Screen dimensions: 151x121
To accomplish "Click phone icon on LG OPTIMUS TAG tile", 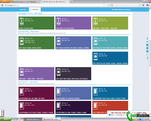I will click(96, 92).
